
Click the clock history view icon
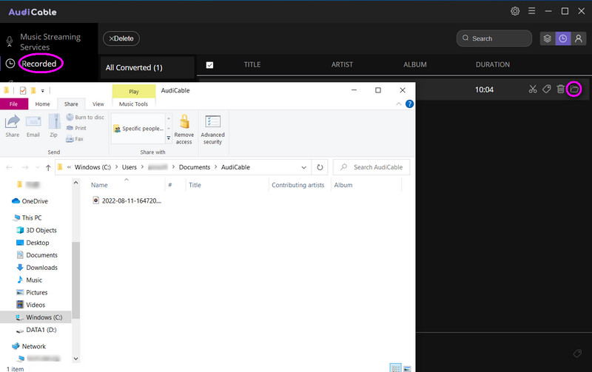(563, 38)
